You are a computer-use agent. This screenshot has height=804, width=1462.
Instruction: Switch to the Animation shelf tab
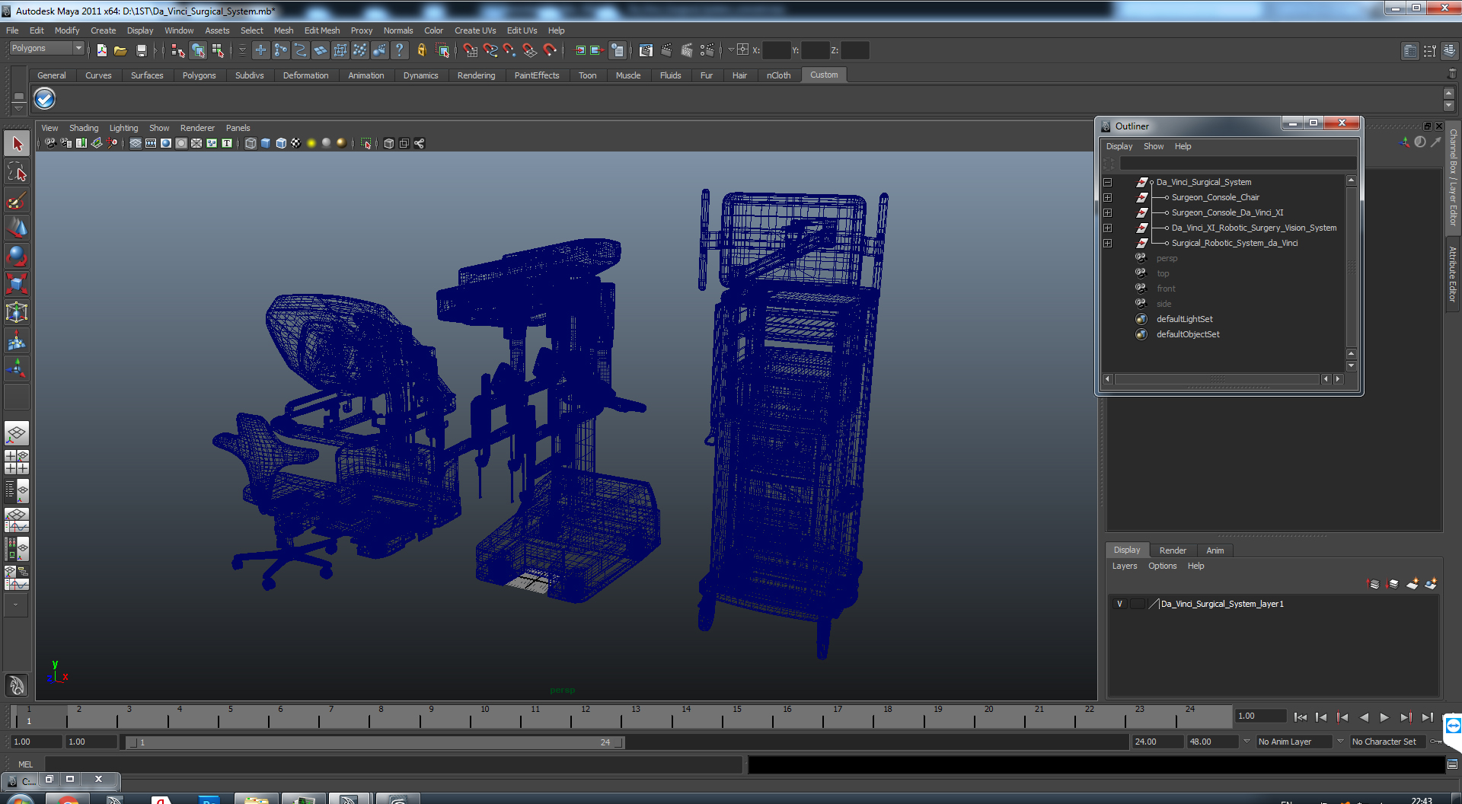point(366,75)
